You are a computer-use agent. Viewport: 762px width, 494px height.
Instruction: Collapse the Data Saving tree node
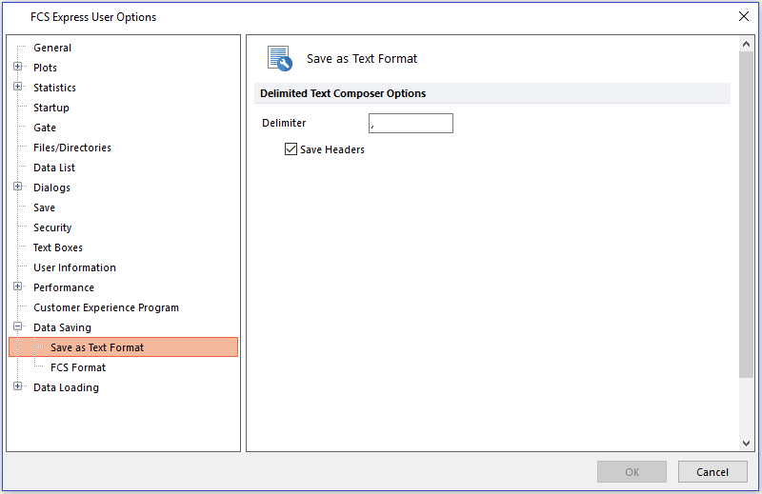18,326
